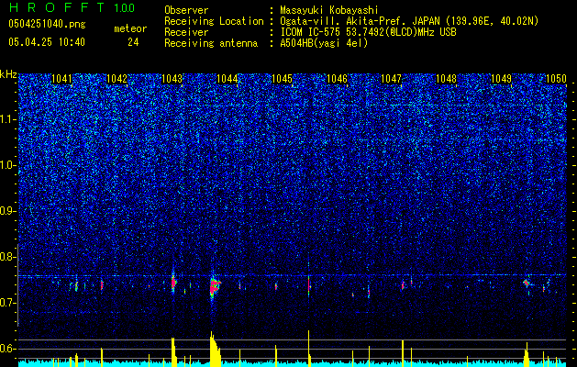Screen dimensions: 577x367
Task: Click the HROFFT title text
Action: click(56, 7)
